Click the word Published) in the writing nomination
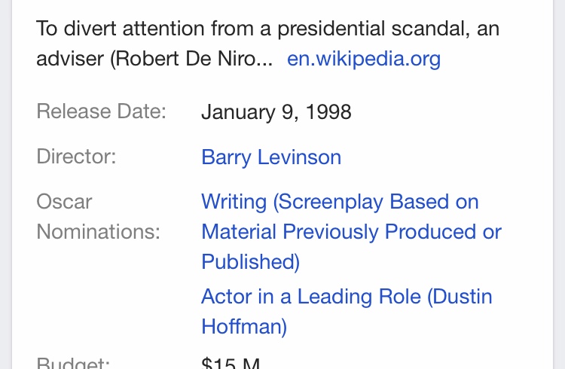This screenshot has height=369, width=565. click(x=250, y=261)
